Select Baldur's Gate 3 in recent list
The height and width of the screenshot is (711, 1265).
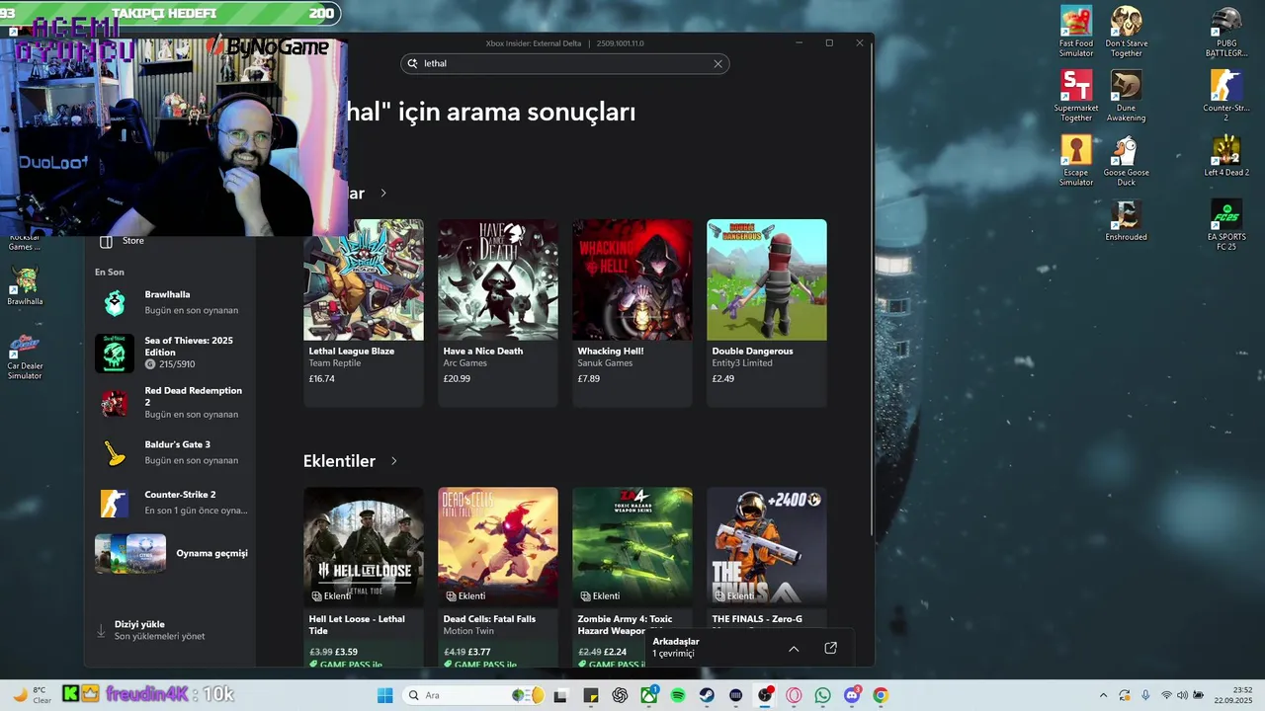pyautogui.click(x=170, y=452)
